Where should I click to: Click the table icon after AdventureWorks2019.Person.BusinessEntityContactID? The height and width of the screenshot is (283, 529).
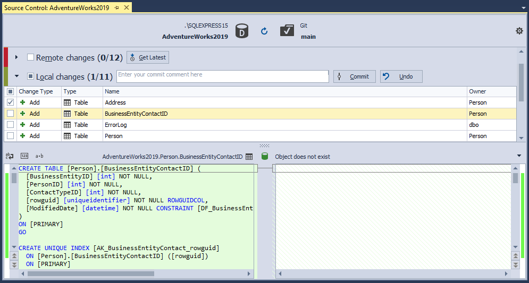249,157
